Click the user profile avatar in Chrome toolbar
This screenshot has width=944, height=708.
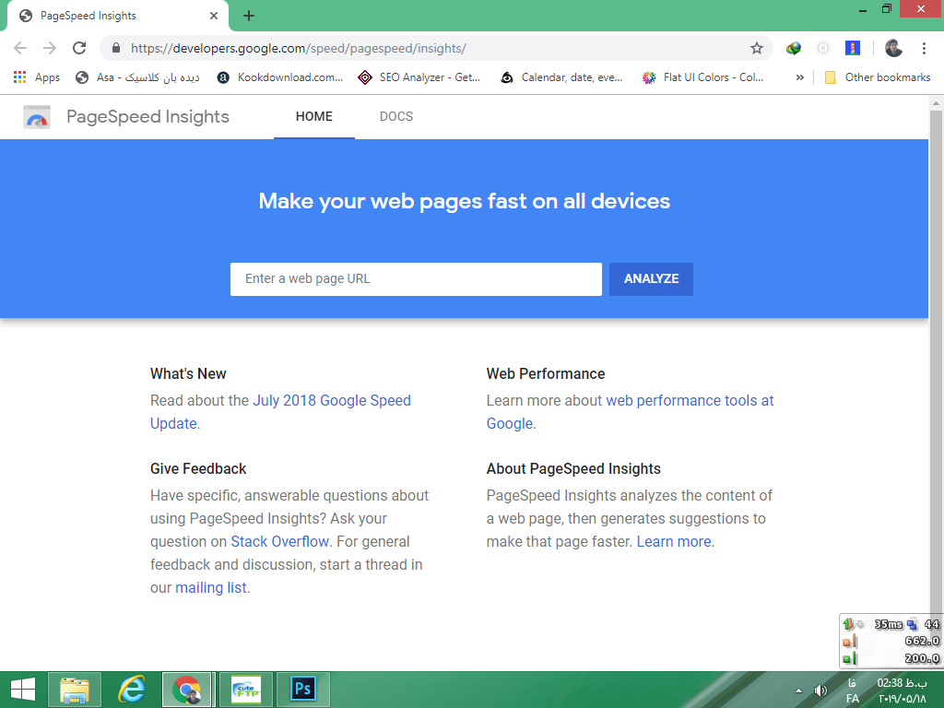point(893,48)
